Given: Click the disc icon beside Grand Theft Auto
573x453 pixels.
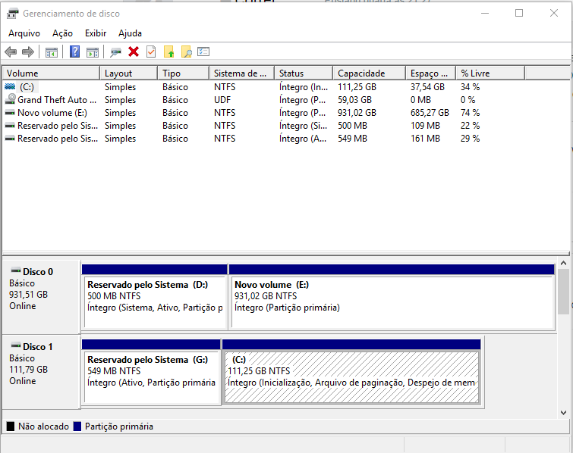Looking at the screenshot, I should (10, 99).
